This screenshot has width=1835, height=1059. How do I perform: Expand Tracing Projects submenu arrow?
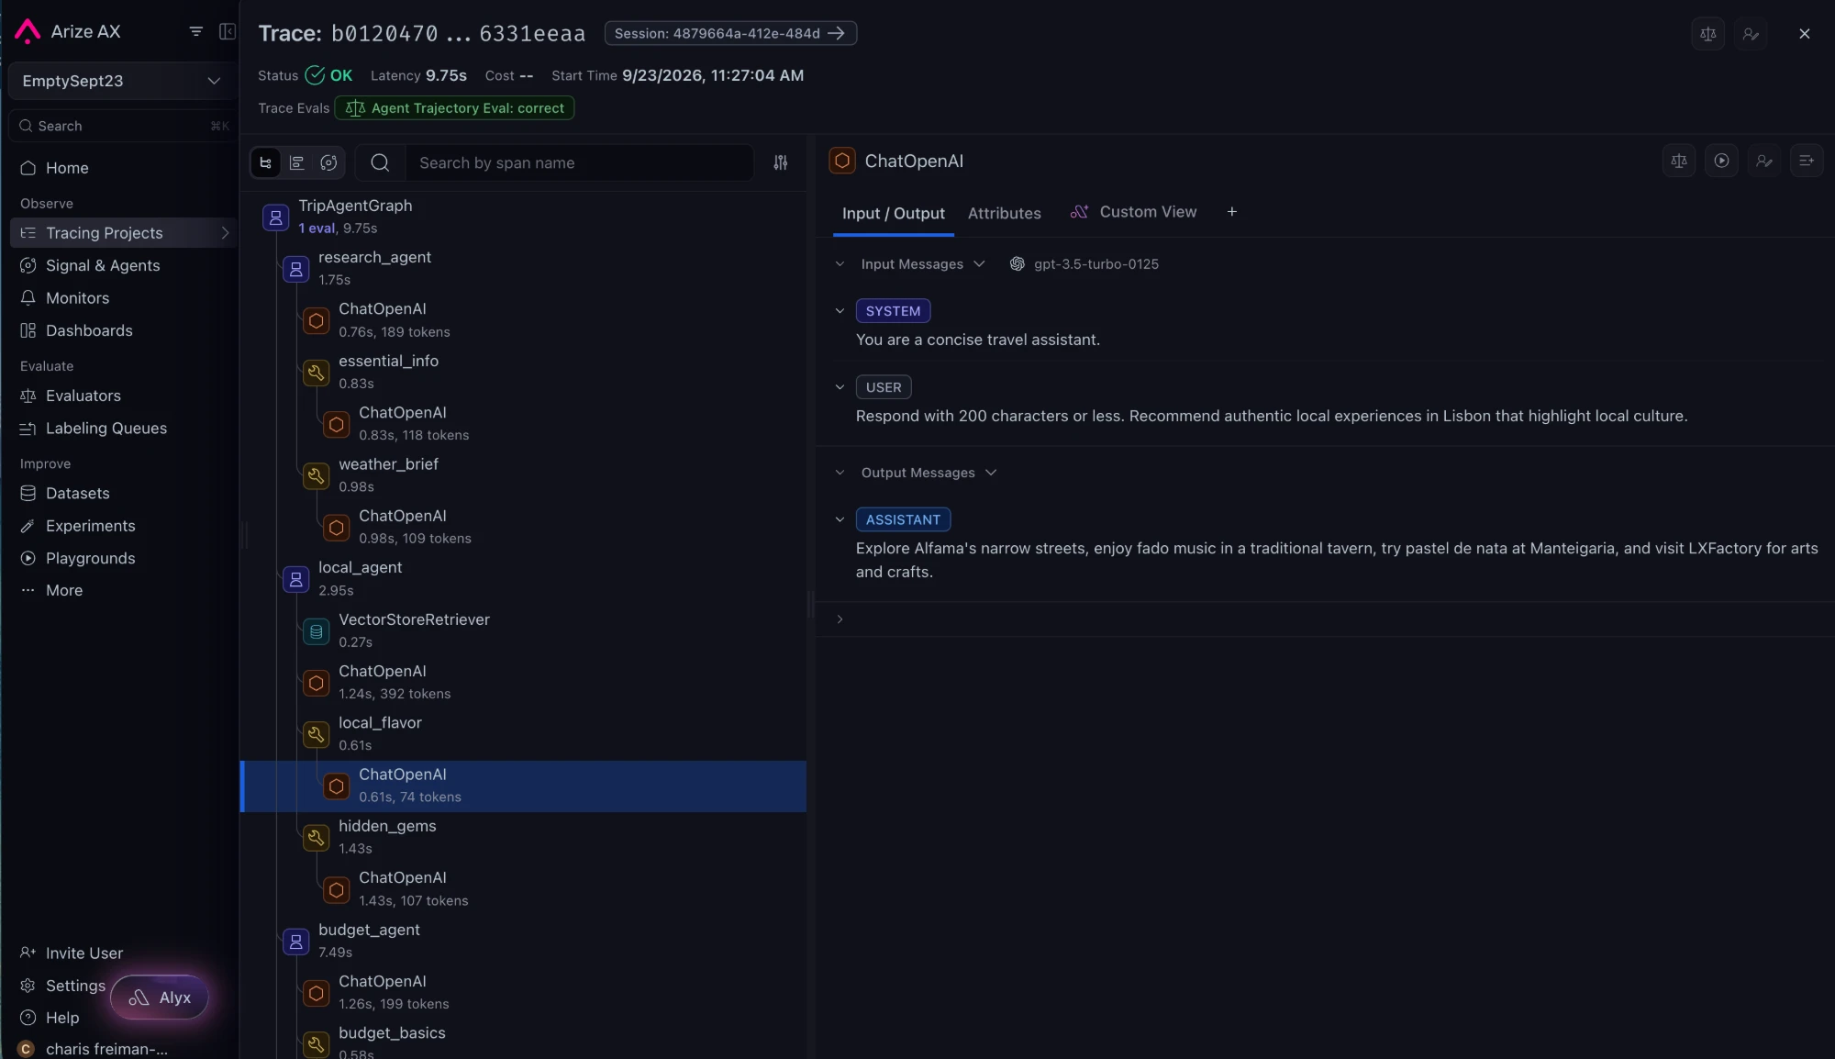pos(225,233)
